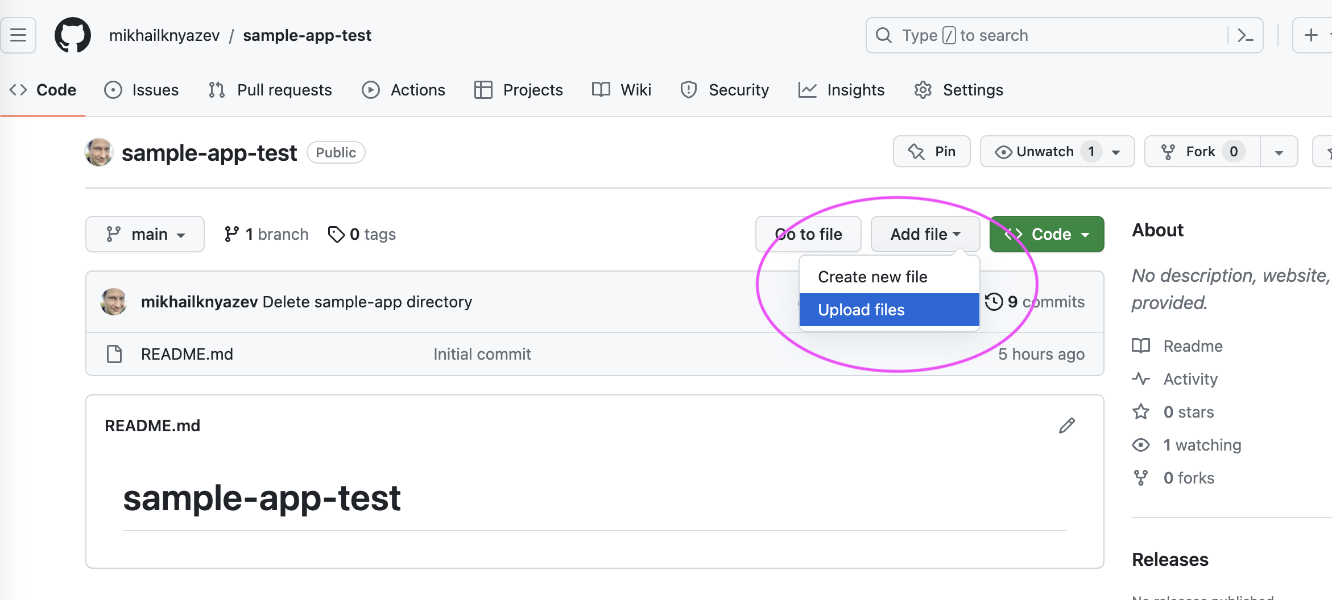
Task: Open the green Code dropdown
Action: 1047,234
